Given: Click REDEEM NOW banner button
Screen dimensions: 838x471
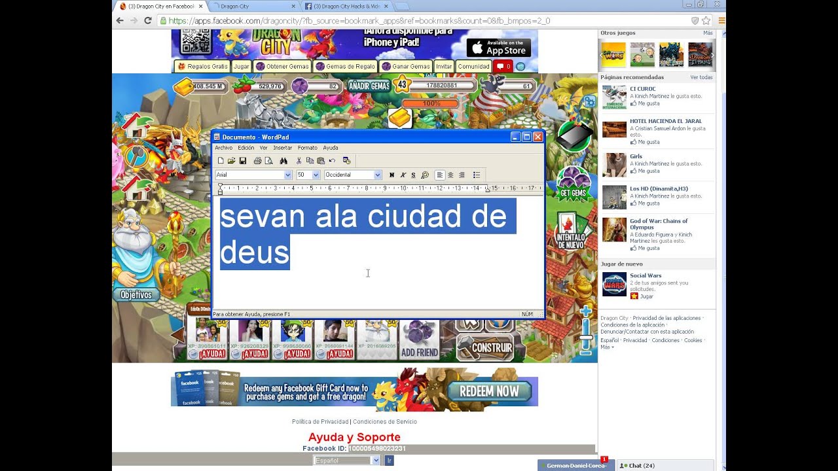Looking at the screenshot, I should 489,391.
